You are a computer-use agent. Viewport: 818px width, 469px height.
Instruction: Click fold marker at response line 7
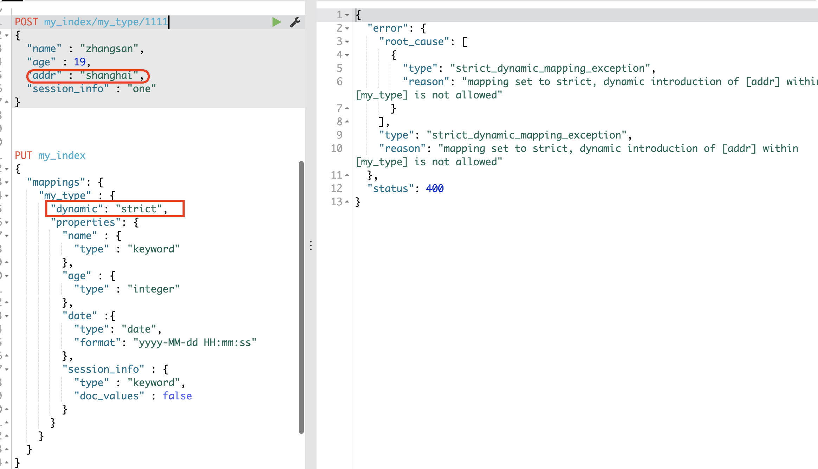pos(347,108)
